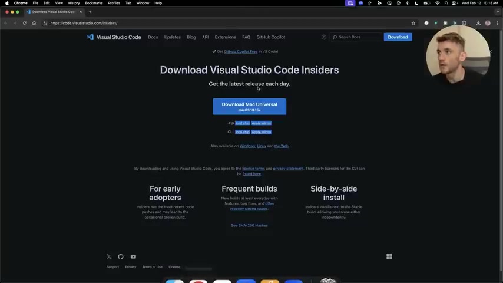Download the .zip Intel chip build
503x283 pixels.
242,123
